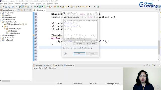Expand JRE System Library node
The width and height of the screenshot is (161, 90).
pos(3,24)
